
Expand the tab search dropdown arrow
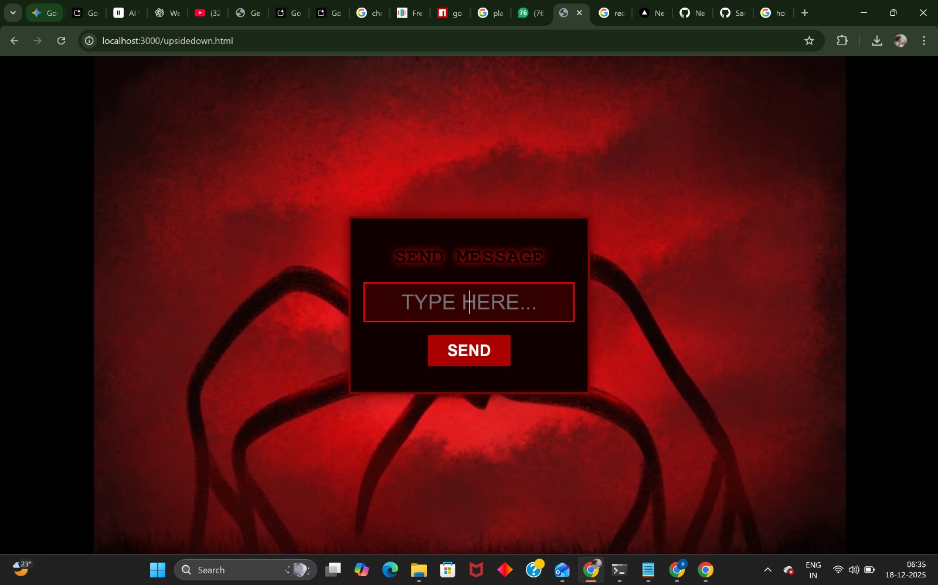pyautogui.click(x=13, y=12)
